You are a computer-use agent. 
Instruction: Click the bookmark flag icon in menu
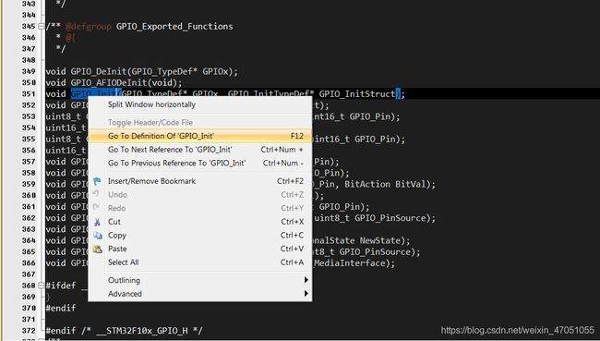click(97, 181)
